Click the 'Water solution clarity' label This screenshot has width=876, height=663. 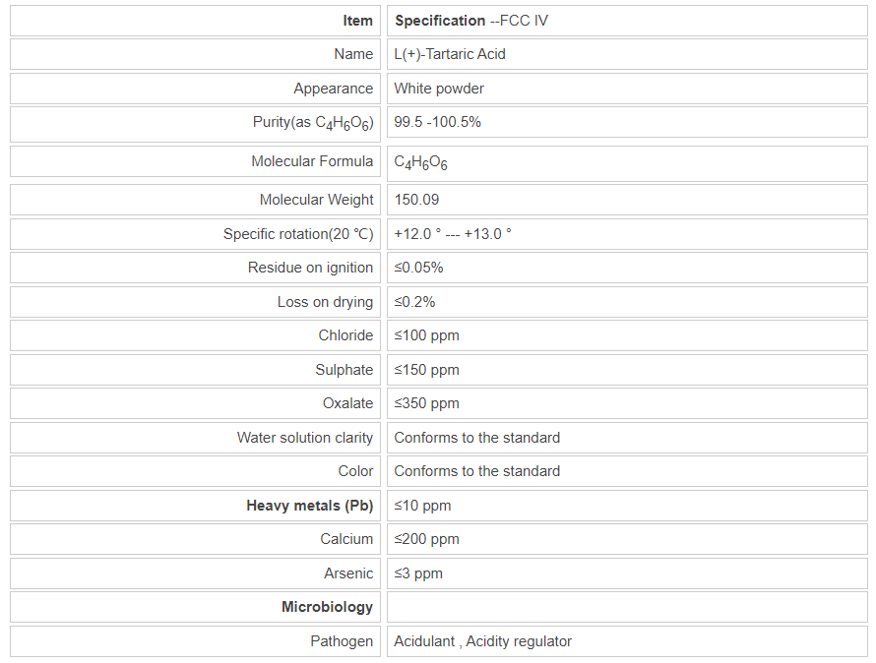tap(305, 438)
